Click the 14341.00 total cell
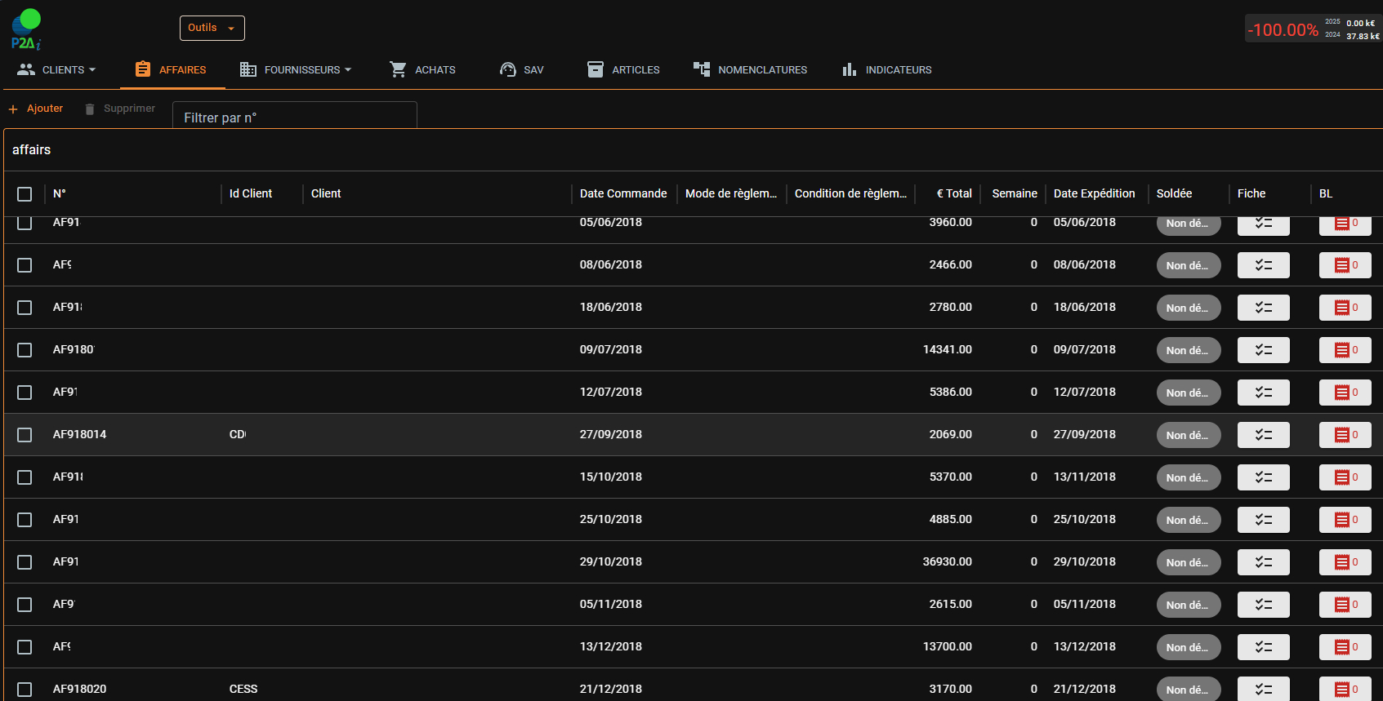Screen dimensions: 1383x701 point(948,349)
